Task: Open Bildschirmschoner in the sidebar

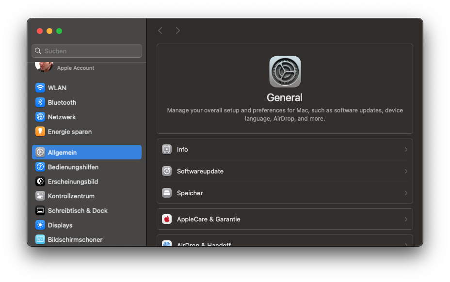Action: tap(75, 239)
